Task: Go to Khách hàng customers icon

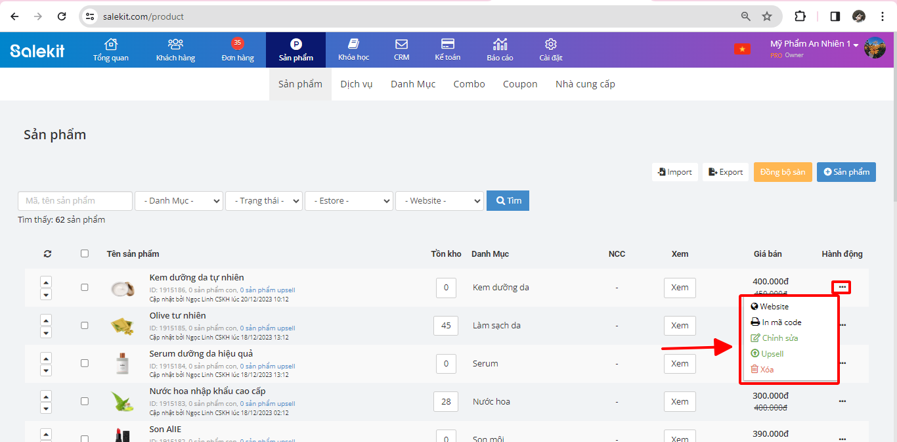Action: coord(175,45)
